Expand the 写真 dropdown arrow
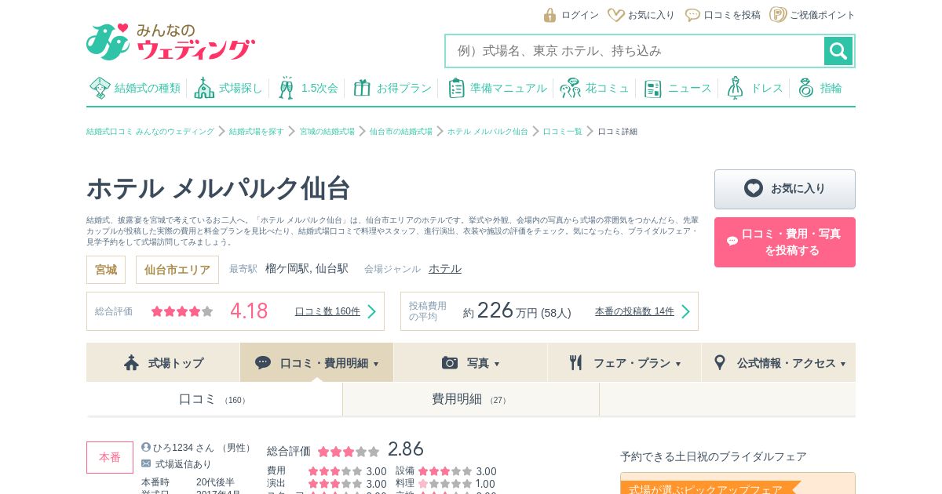This screenshot has height=494, width=942. (x=497, y=364)
